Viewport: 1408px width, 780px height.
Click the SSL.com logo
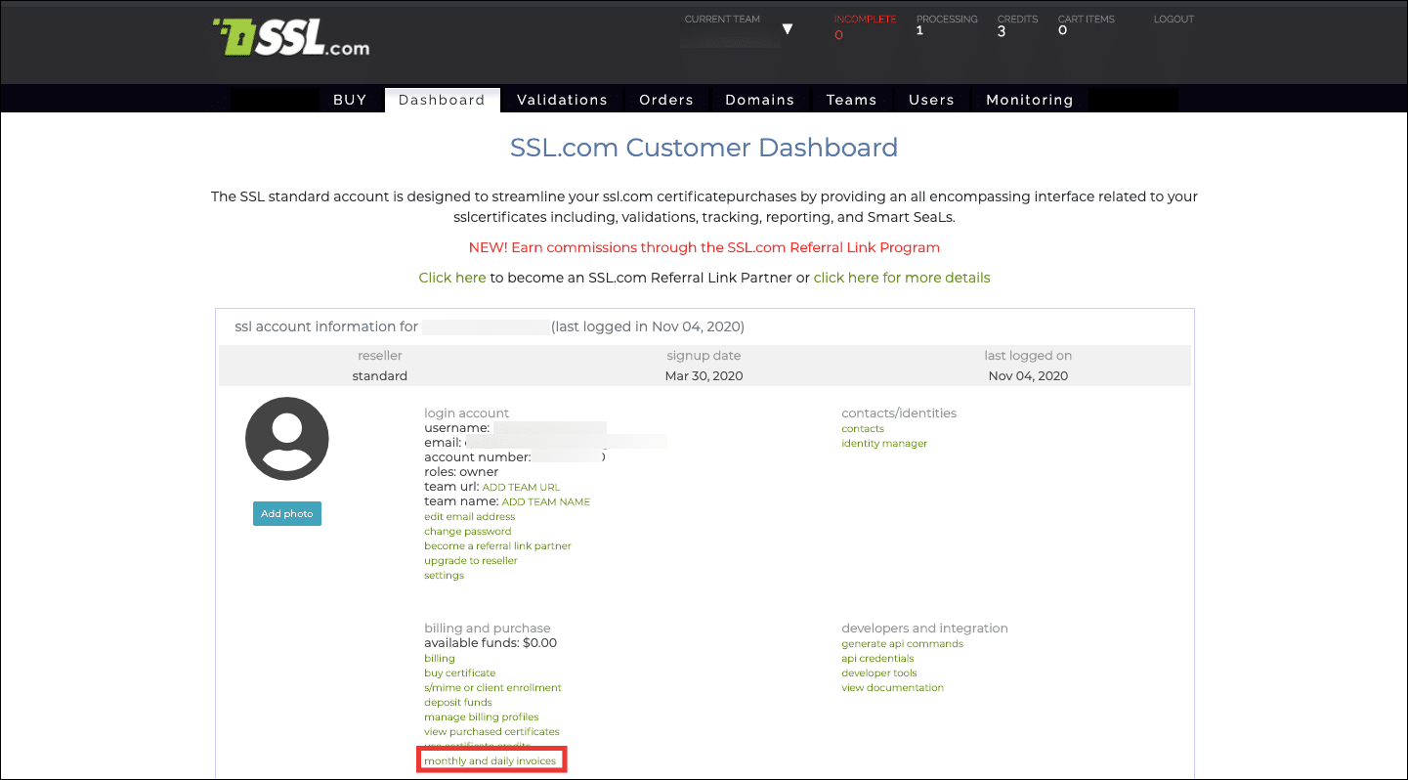[x=291, y=36]
